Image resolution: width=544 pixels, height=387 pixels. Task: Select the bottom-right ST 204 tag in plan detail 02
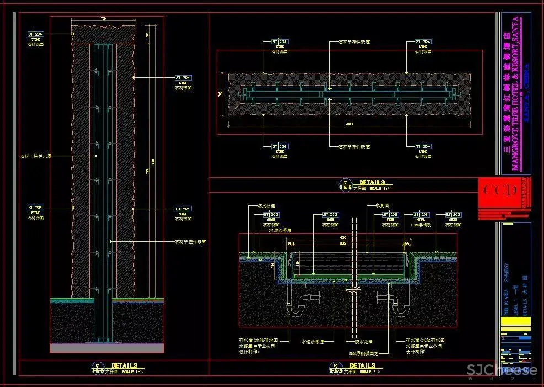coord(423,147)
